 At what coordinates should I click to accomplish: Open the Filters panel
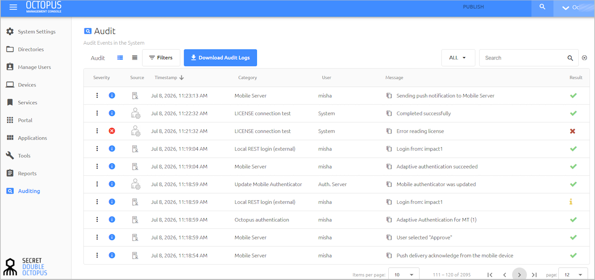click(x=161, y=58)
